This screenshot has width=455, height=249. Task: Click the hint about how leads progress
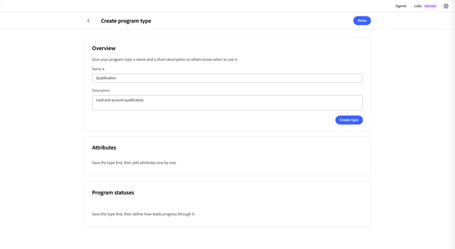click(x=144, y=214)
